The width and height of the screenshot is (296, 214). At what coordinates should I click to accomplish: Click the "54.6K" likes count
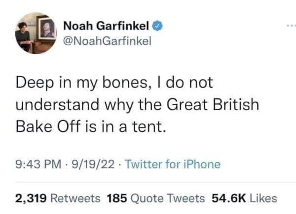(227, 198)
